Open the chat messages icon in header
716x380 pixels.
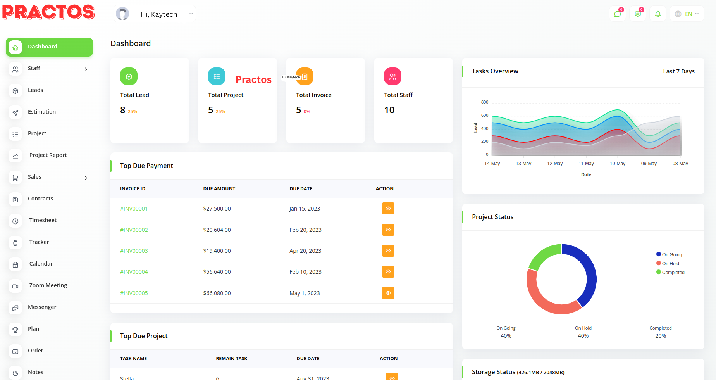(x=617, y=14)
